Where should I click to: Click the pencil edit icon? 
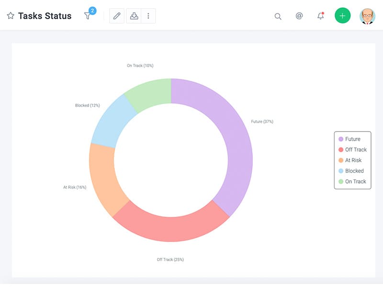tap(117, 16)
